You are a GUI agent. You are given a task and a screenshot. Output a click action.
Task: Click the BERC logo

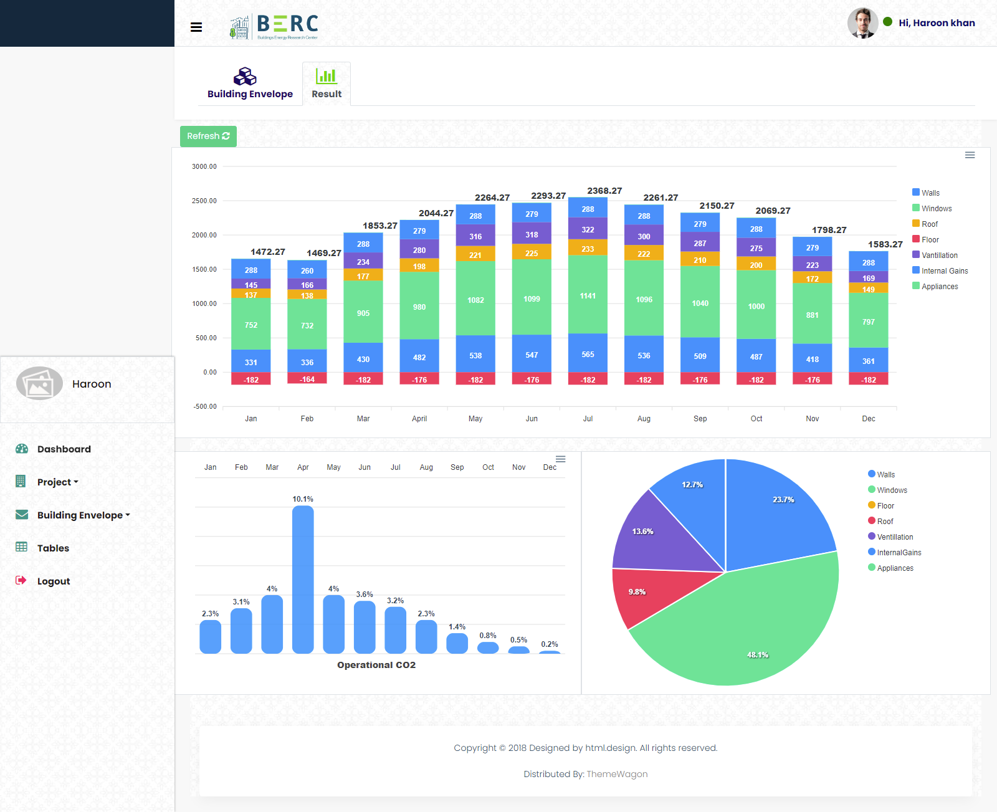coord(274,27)
